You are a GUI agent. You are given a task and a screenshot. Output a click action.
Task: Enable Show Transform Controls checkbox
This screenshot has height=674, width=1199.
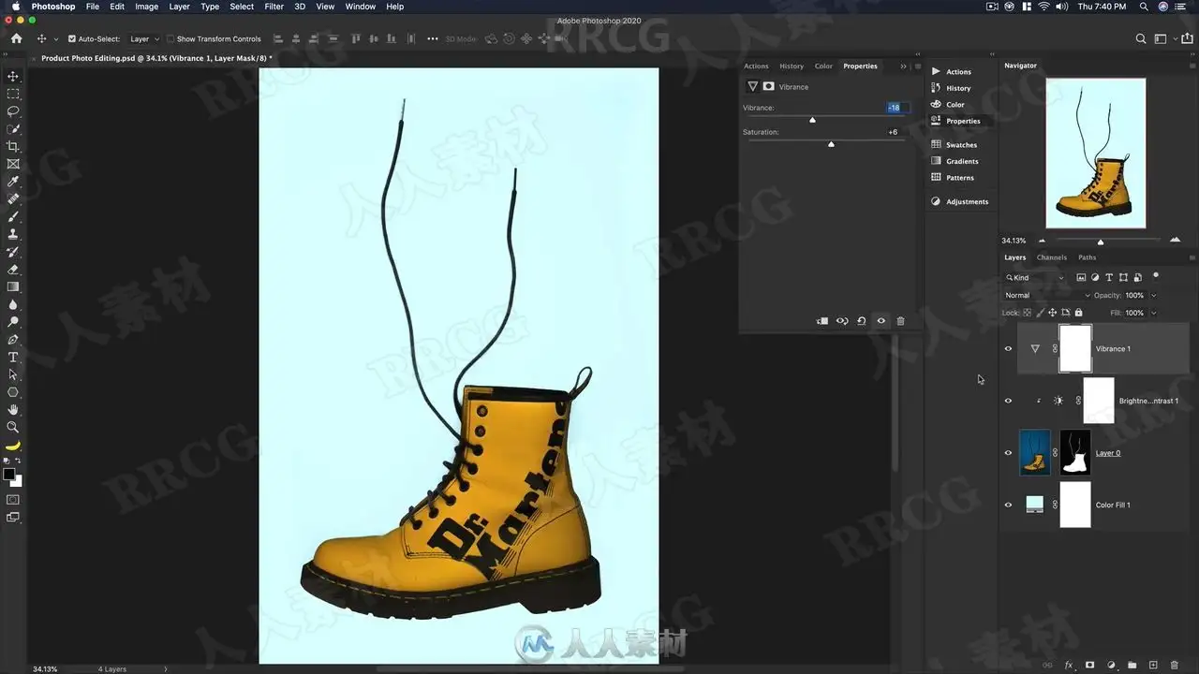pos(170,39)
